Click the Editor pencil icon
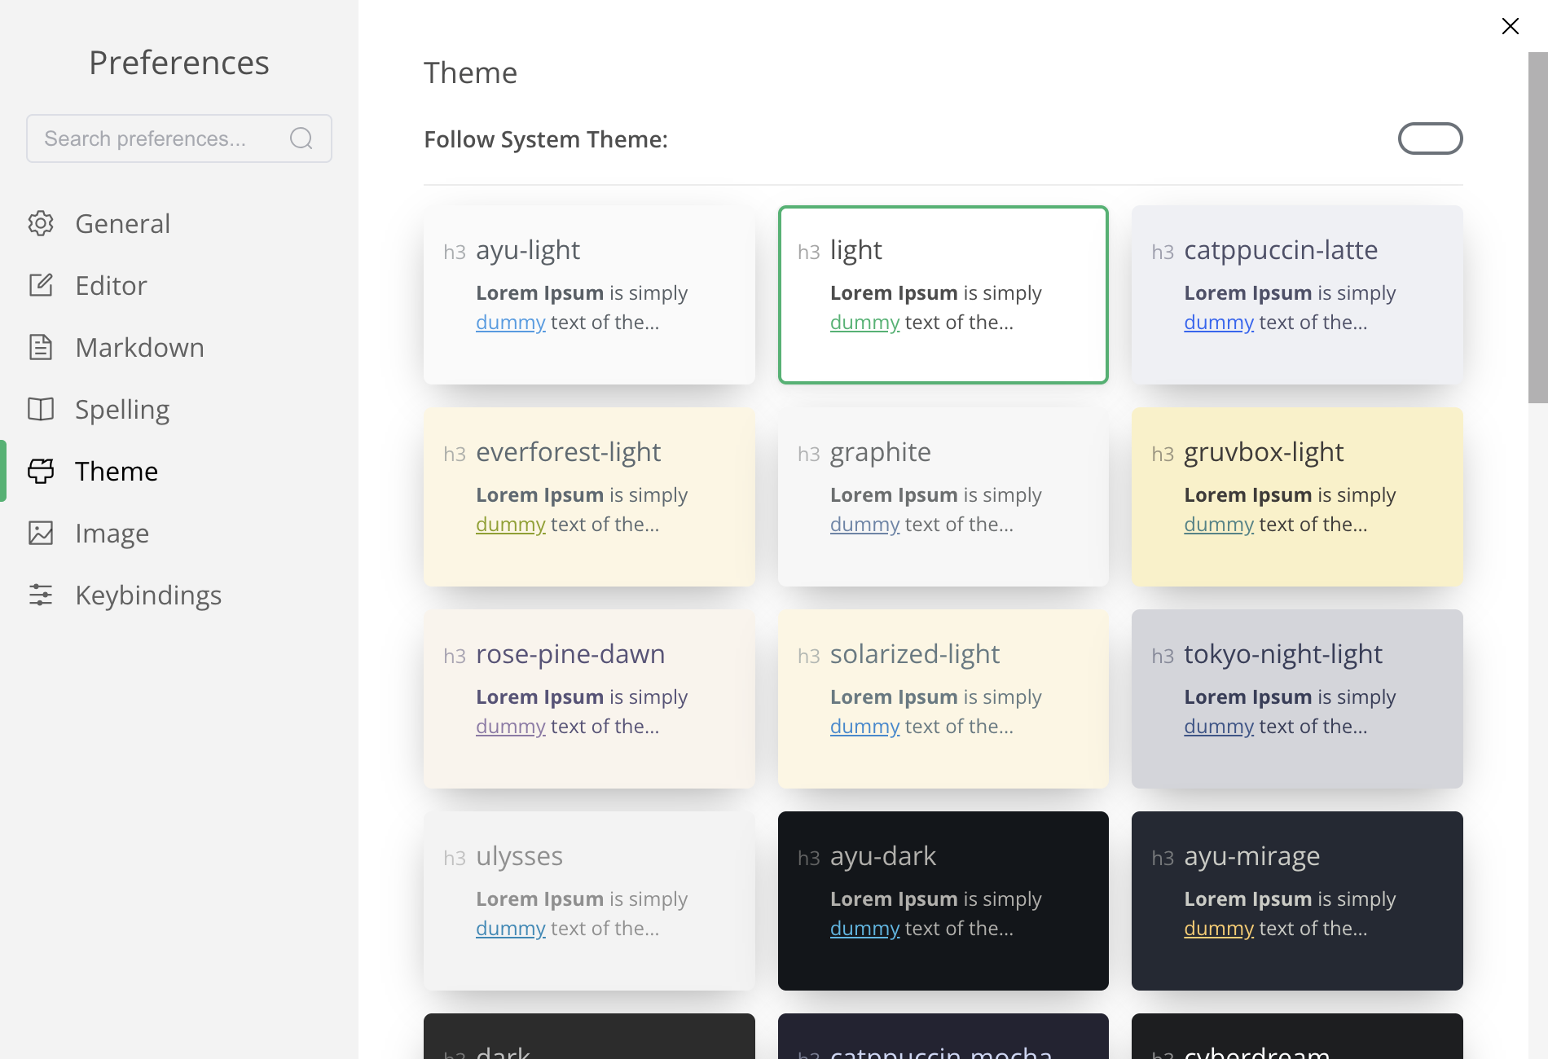The image size is (1548, 1059). (41, 285)
